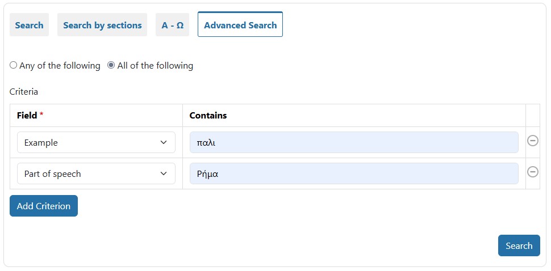551x271 pixels.
Task: Click the chevron arrow beside Example
Action: pyautogui.click(x=164, y=143)
